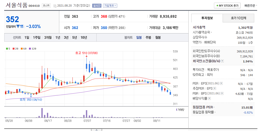Click the 시가총액 value 1,302억원
Screen dimensions: 259x131
[246, 28]
